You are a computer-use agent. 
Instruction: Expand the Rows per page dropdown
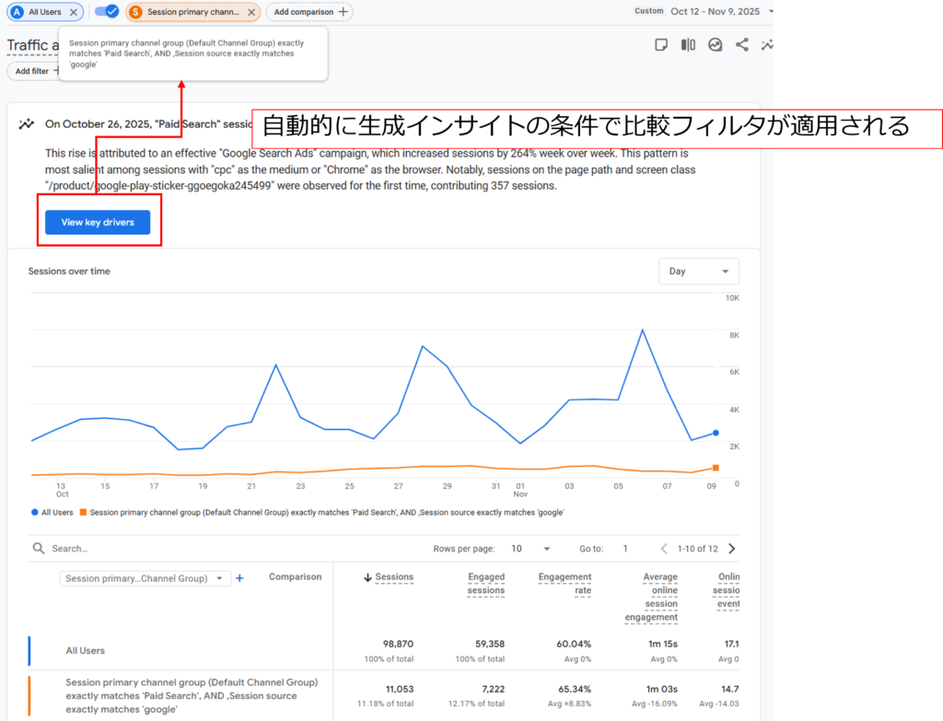[530, 549]
